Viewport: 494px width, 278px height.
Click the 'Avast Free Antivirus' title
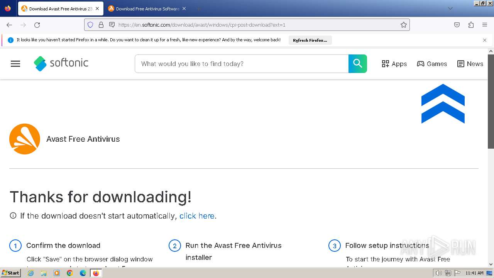[83, 139]
